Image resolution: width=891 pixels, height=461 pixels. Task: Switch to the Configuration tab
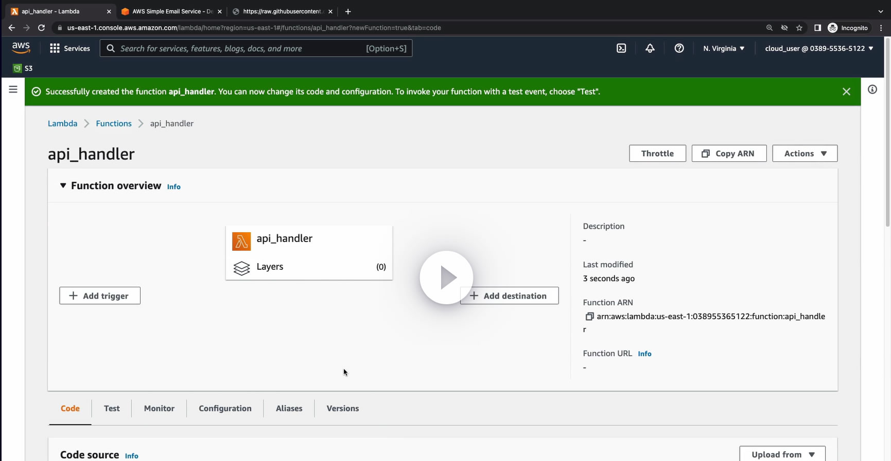click(225, 409)
